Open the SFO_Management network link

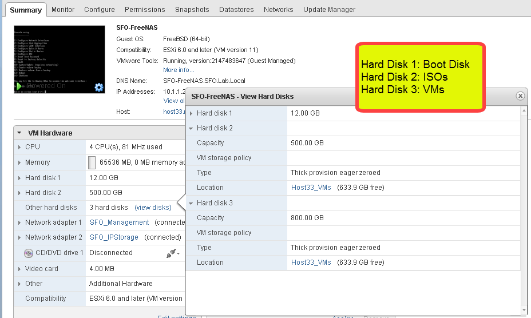coord(119,222)
